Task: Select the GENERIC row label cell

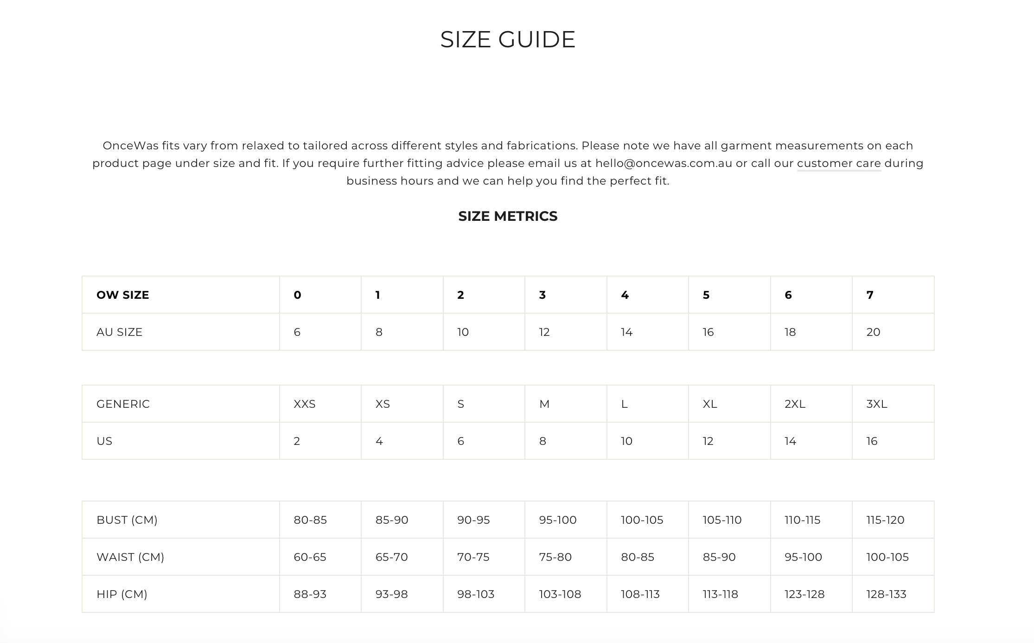Action: (x=123, y=404)
